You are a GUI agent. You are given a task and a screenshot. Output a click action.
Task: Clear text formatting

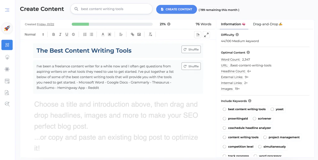coord(150,35)
